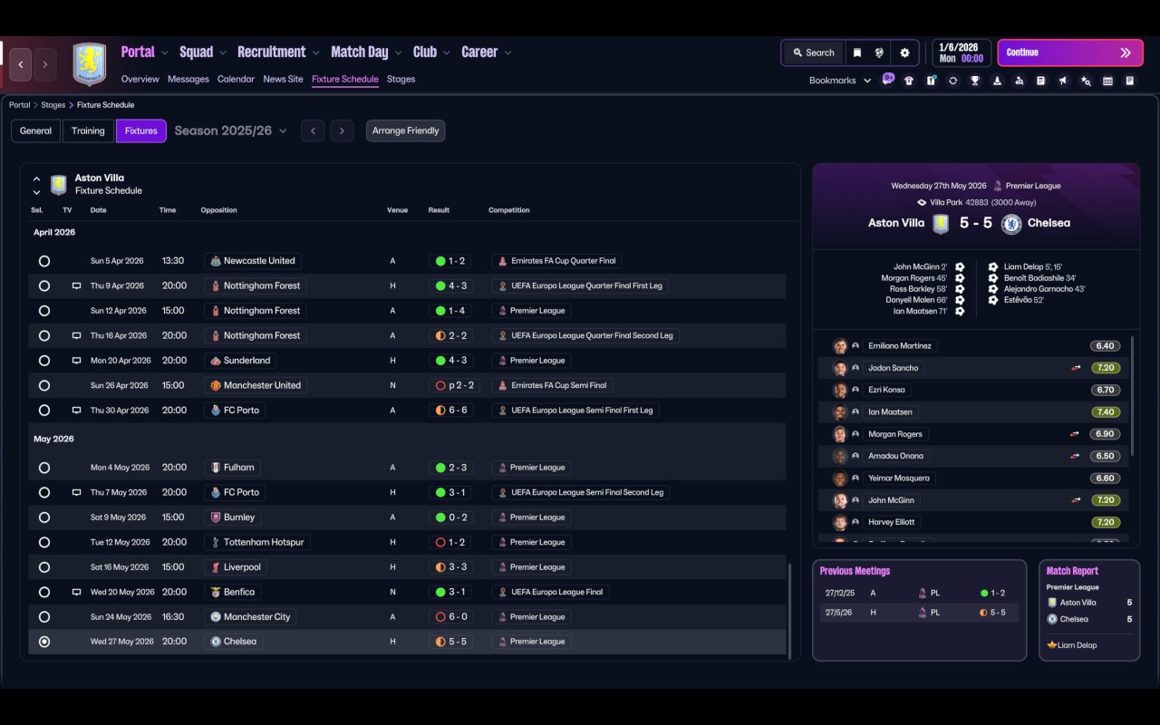The image size is (1160, 725).
Task: Select the Benfica fixture radio button
Action: (44, 592)
